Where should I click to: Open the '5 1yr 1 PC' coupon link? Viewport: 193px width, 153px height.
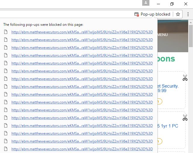[168, 126]
